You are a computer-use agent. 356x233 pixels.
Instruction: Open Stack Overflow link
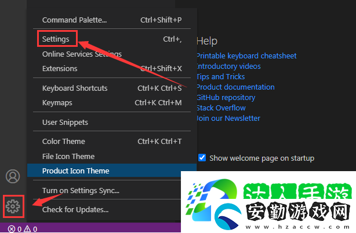(221, 108)
